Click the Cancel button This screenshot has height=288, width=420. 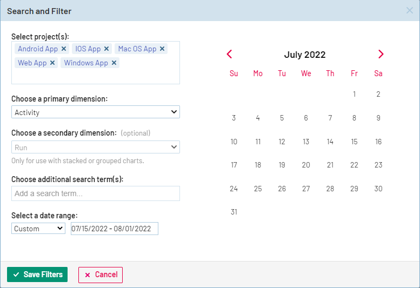coord(101,274)
